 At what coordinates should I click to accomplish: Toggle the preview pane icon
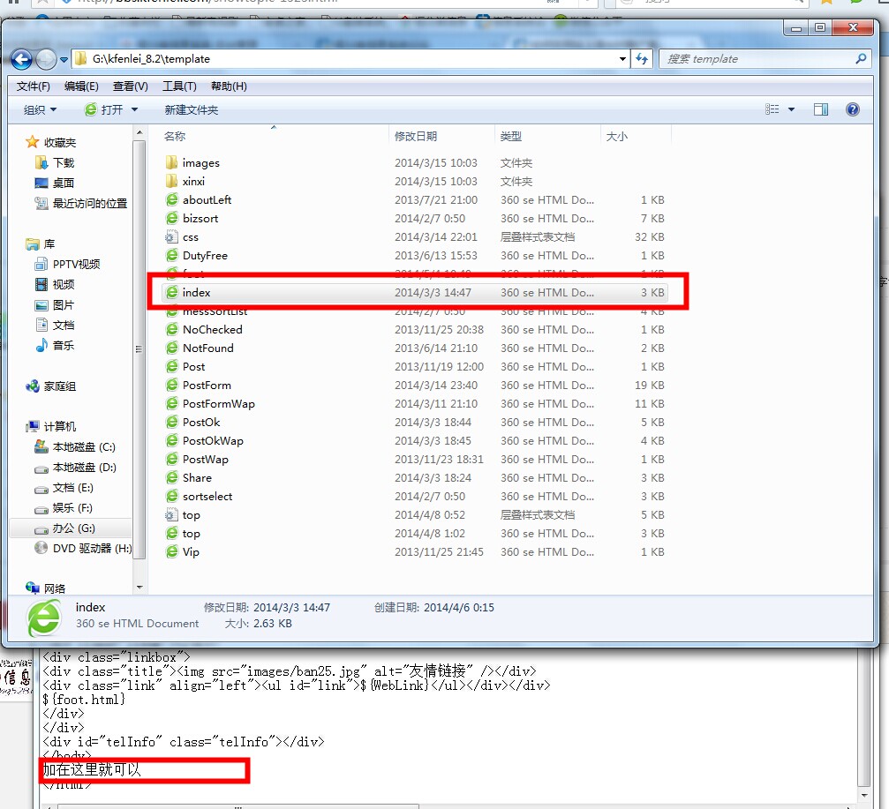pyautogui.click(x=821, y=109)
